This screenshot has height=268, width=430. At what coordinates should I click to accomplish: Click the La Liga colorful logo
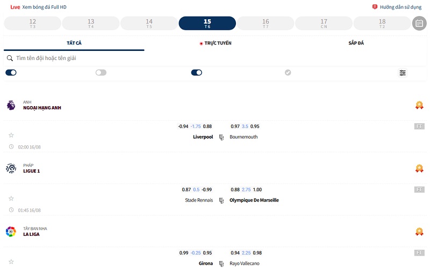point(11,232)
